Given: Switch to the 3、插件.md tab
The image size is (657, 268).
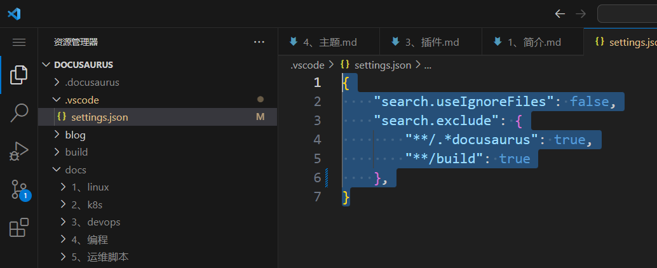Looking at the screenshot, I should click(x=431, y=42).
